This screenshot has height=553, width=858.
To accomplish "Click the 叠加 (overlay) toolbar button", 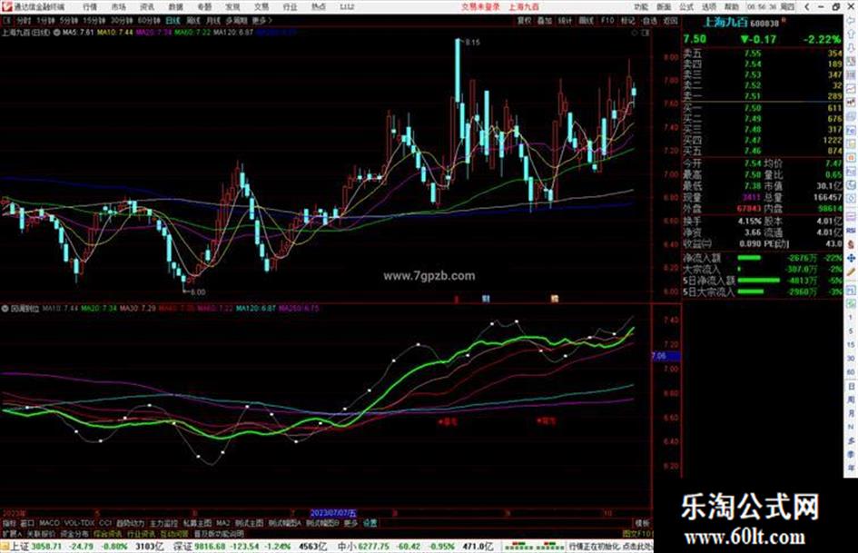I will (x=545, y=21).
